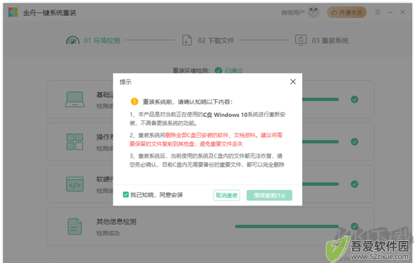Click the 其他信息检测 title text
415x263 pixels.
[116, 221]
